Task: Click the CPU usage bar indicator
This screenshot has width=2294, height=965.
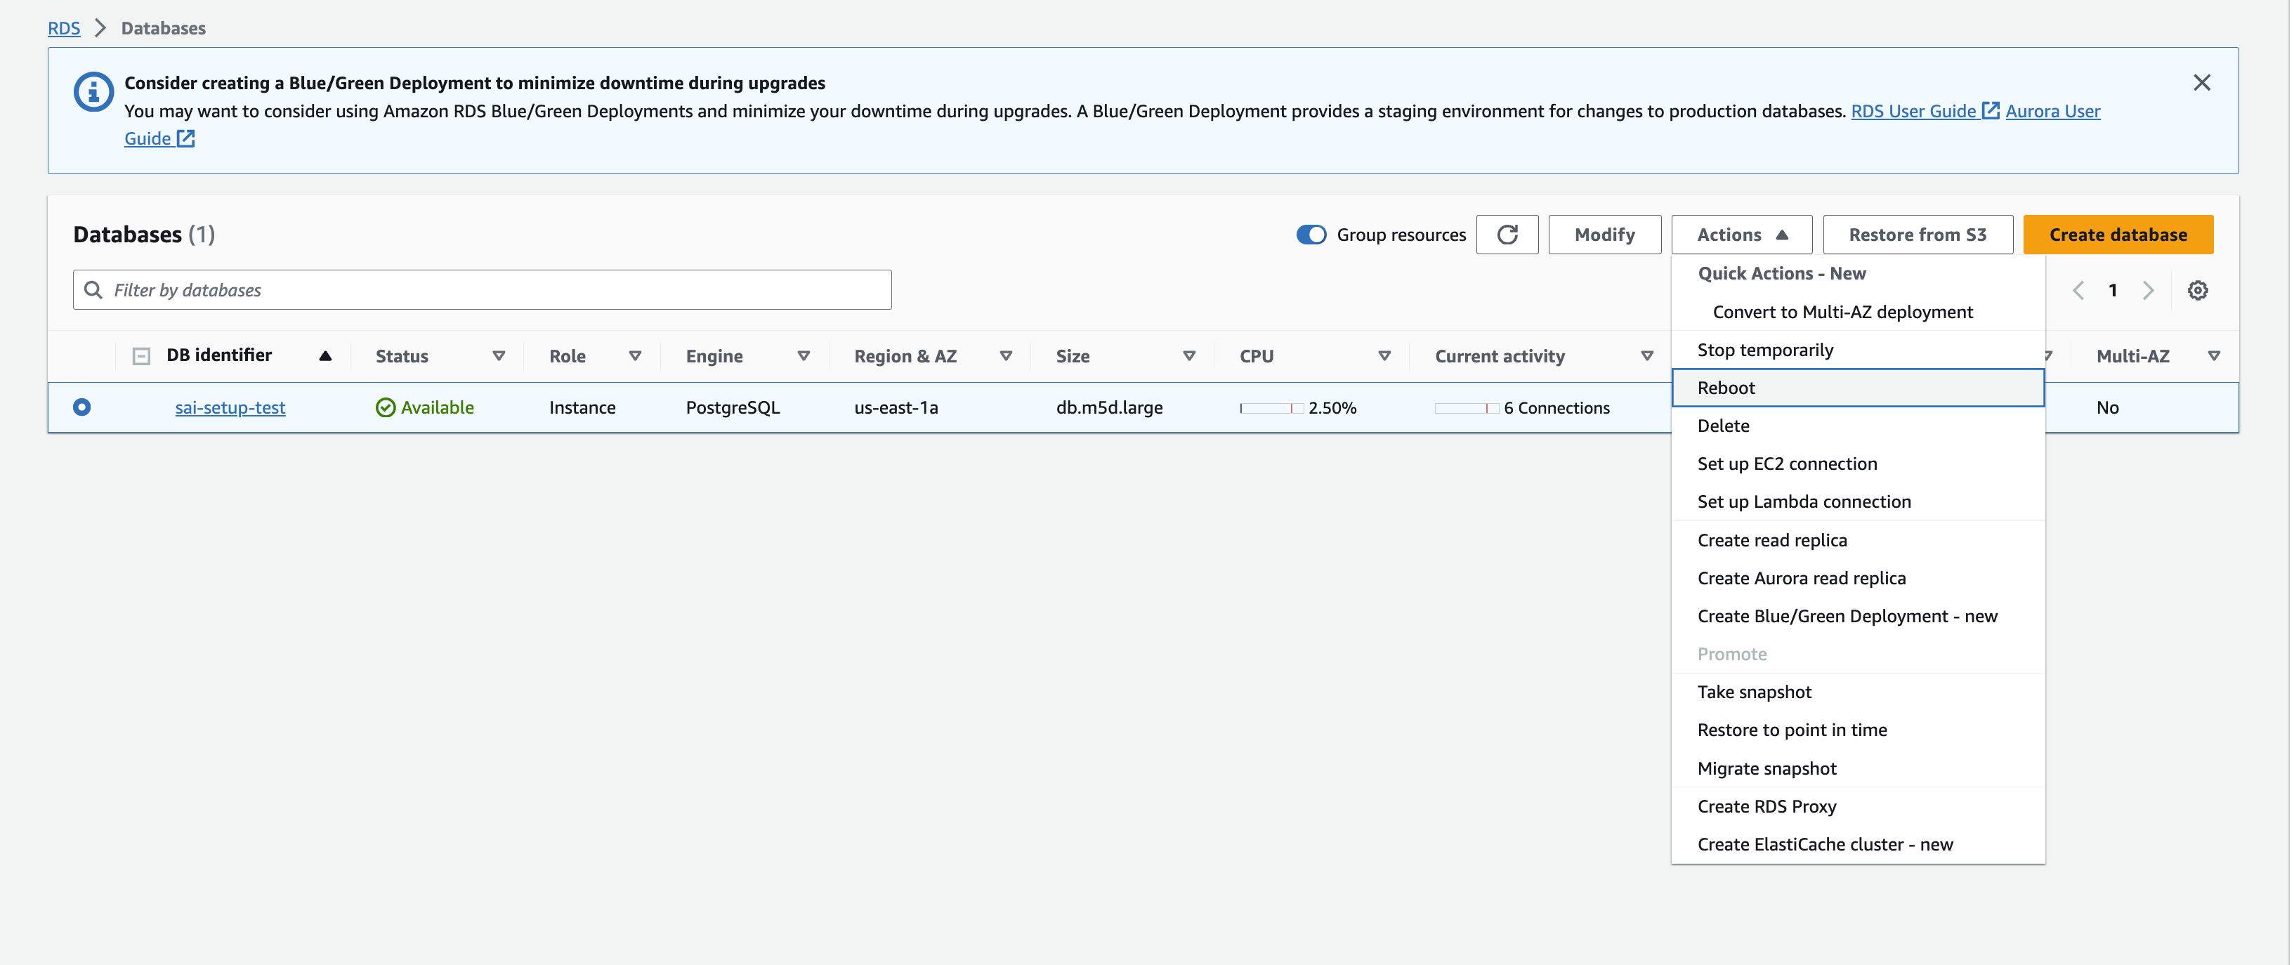Action: click(1270, 408)
